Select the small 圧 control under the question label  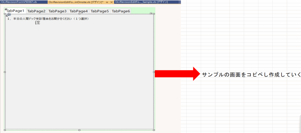pyautogui.click(x=38, y=23)
